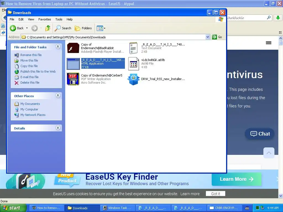
Task: Select Copy of Endermanch@Cerber5 PDF icon
Action: click(73, 79)
